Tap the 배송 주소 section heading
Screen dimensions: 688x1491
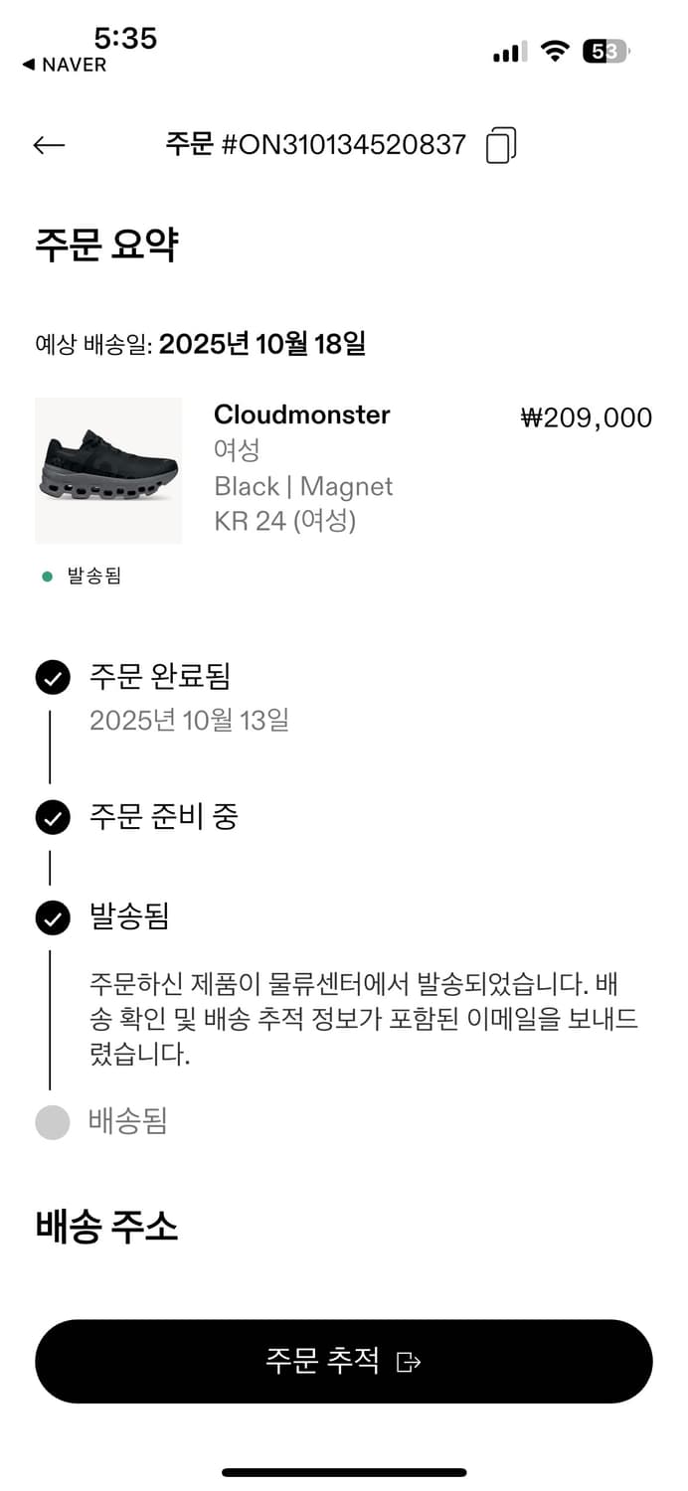(106, 1227)
